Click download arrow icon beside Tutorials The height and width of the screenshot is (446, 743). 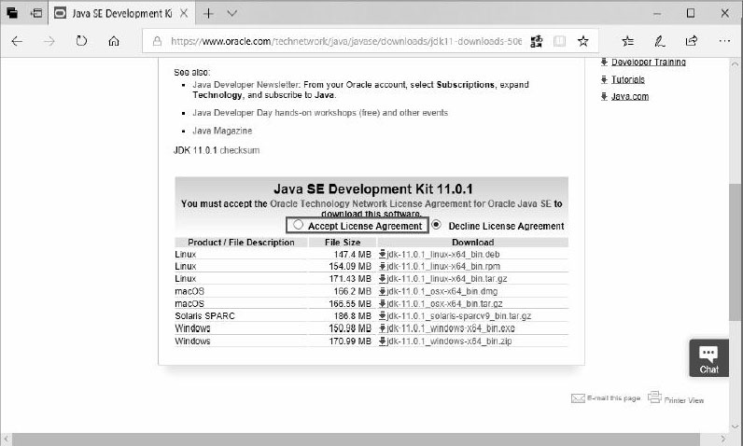pyautogui.click(x=604, y=79)
